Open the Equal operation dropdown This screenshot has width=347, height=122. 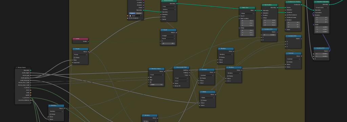pyautogui.click(x=168, y=38)
